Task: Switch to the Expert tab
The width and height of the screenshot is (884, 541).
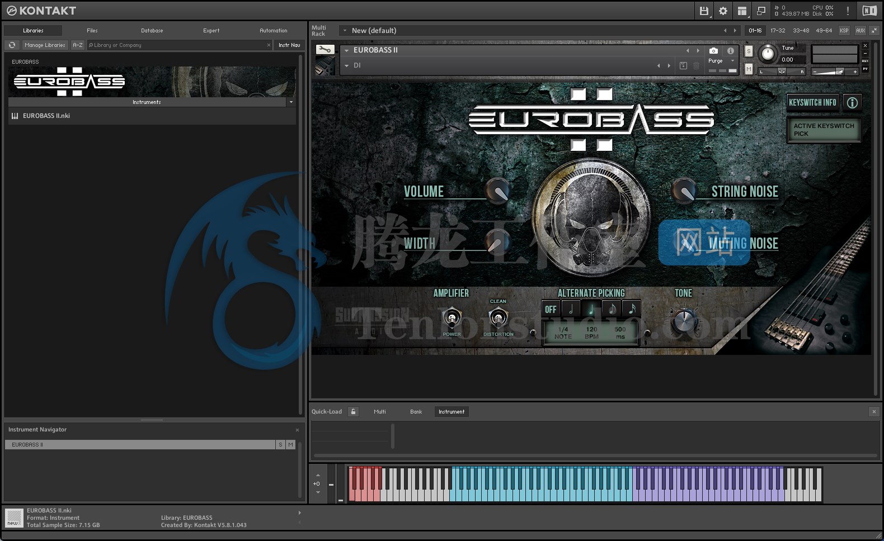Action: [x=211, y=31]
